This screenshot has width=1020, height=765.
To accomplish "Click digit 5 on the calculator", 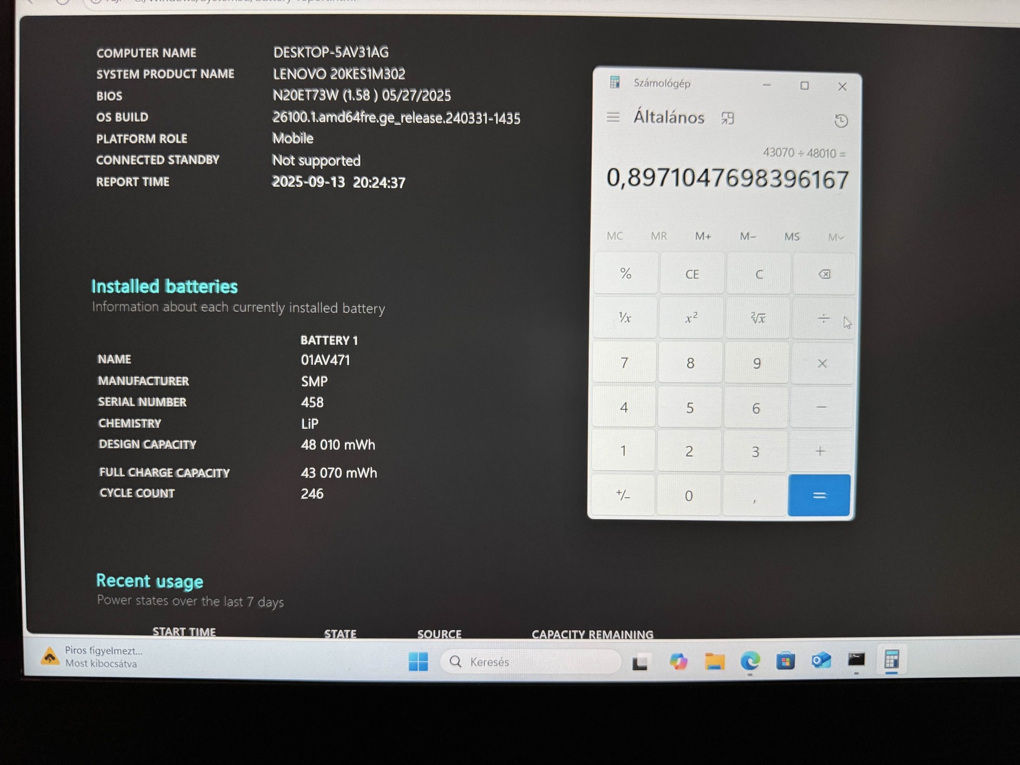I will coord(689,408).
